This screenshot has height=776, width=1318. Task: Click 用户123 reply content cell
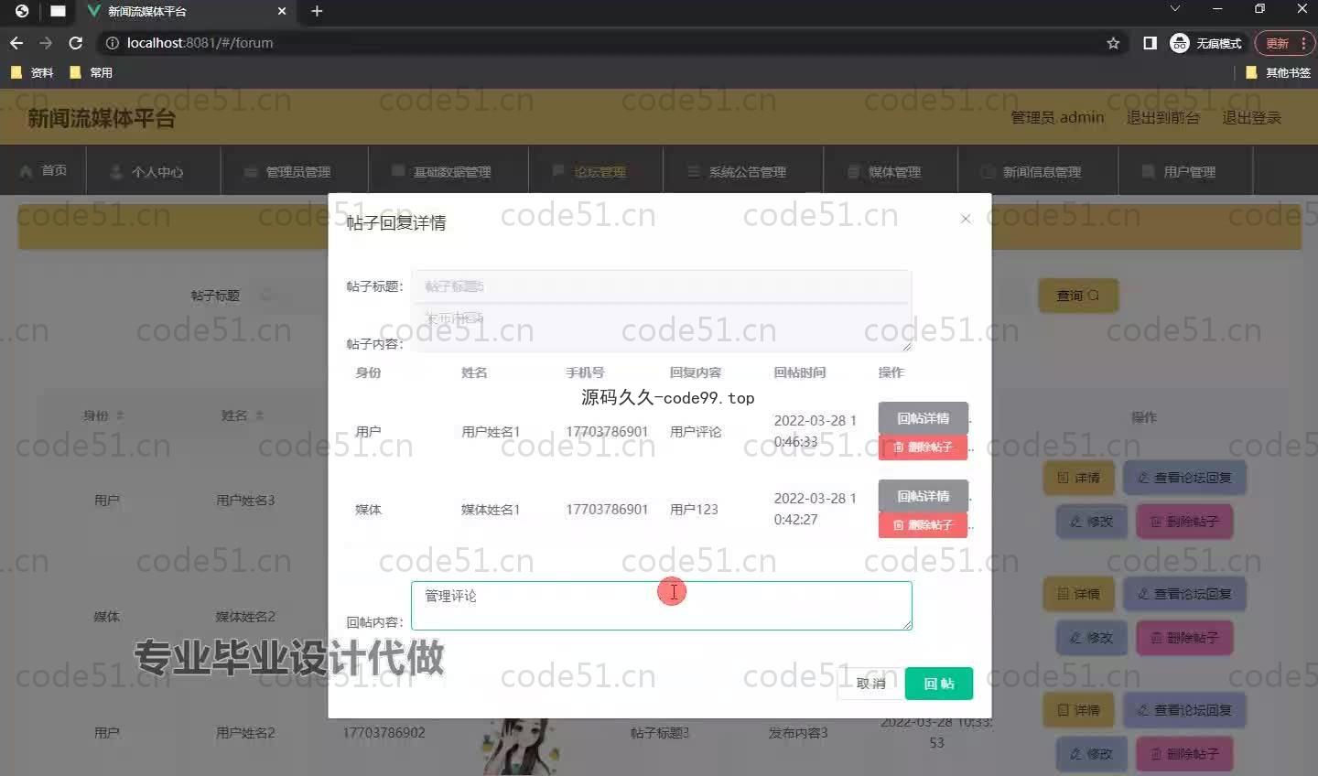click(x=694, y=510)
